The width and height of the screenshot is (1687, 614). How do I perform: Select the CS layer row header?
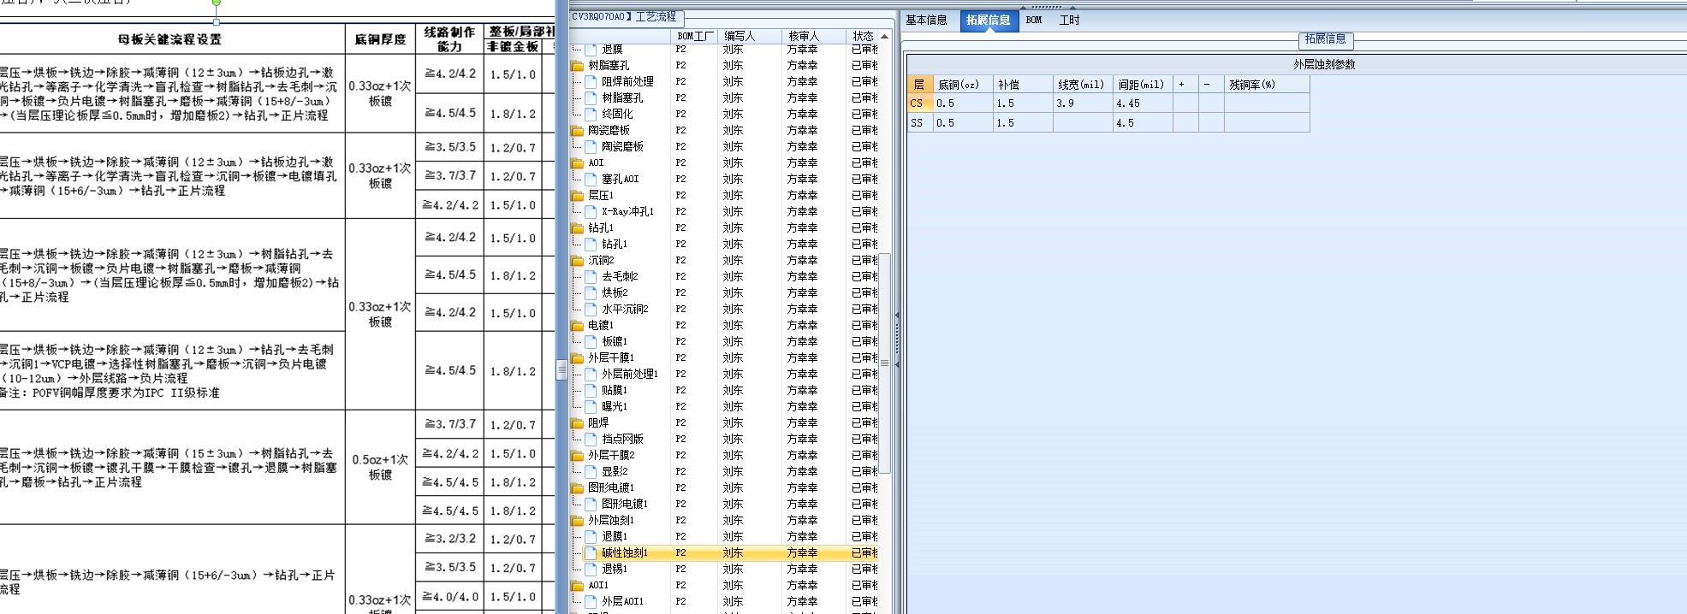(918, 103)
